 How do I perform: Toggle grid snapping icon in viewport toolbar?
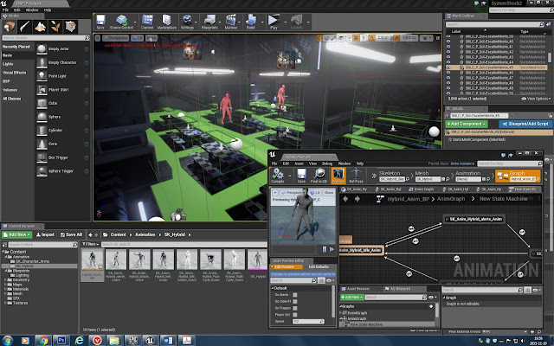(356, 38)
